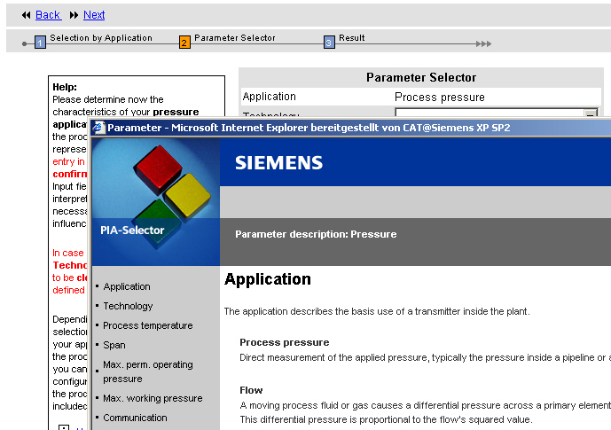Jump to Span parameter description
Image resolution: width=611 pixels, height=430 pixels.
click(114, 345)
